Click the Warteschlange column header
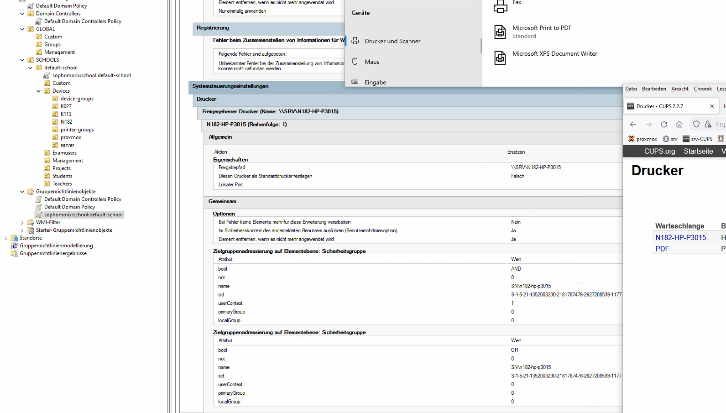The height and width of the screenshot is (413, 726). coord(679,226)
